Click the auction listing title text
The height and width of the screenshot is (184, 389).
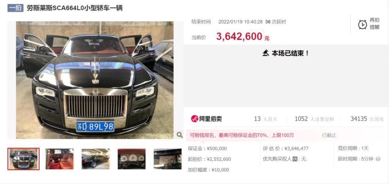click(x=75, y=8)
